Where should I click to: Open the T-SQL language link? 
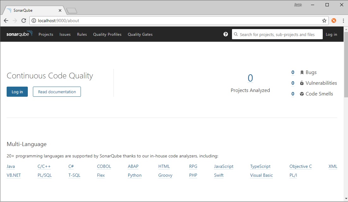pyautogui.click(x=74, y=175)
